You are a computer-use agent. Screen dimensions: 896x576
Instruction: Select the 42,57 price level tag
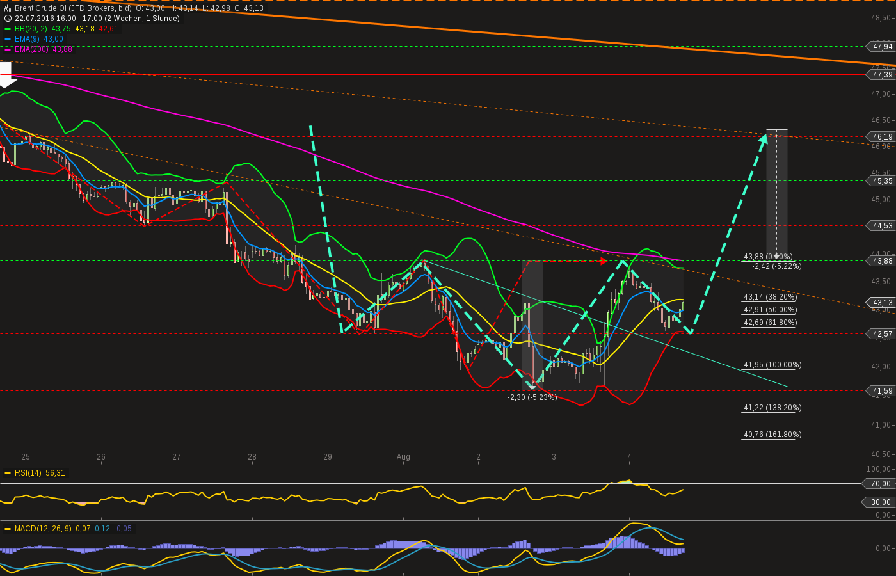pyautogui.click(x=881, y=333)
